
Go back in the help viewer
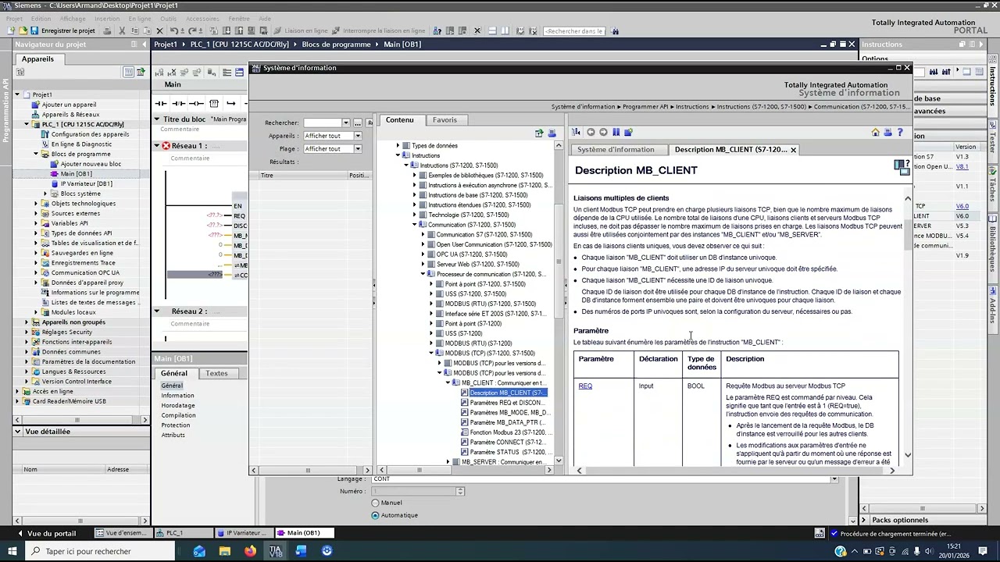point(591,133)
